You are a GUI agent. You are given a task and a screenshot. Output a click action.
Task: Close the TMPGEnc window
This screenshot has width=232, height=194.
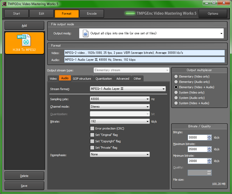tap(224, 3)
